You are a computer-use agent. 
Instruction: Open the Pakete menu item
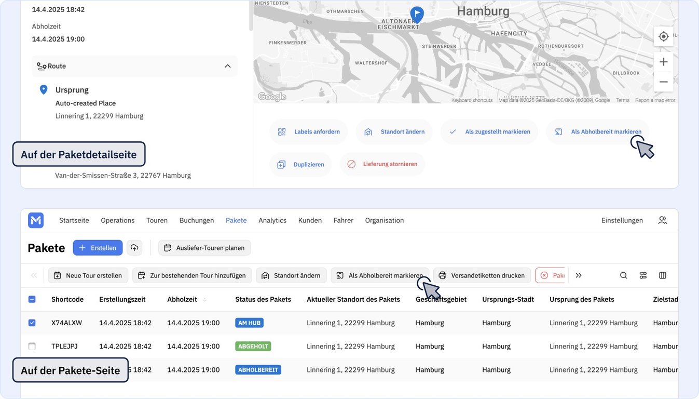click(x=236, y=220)
